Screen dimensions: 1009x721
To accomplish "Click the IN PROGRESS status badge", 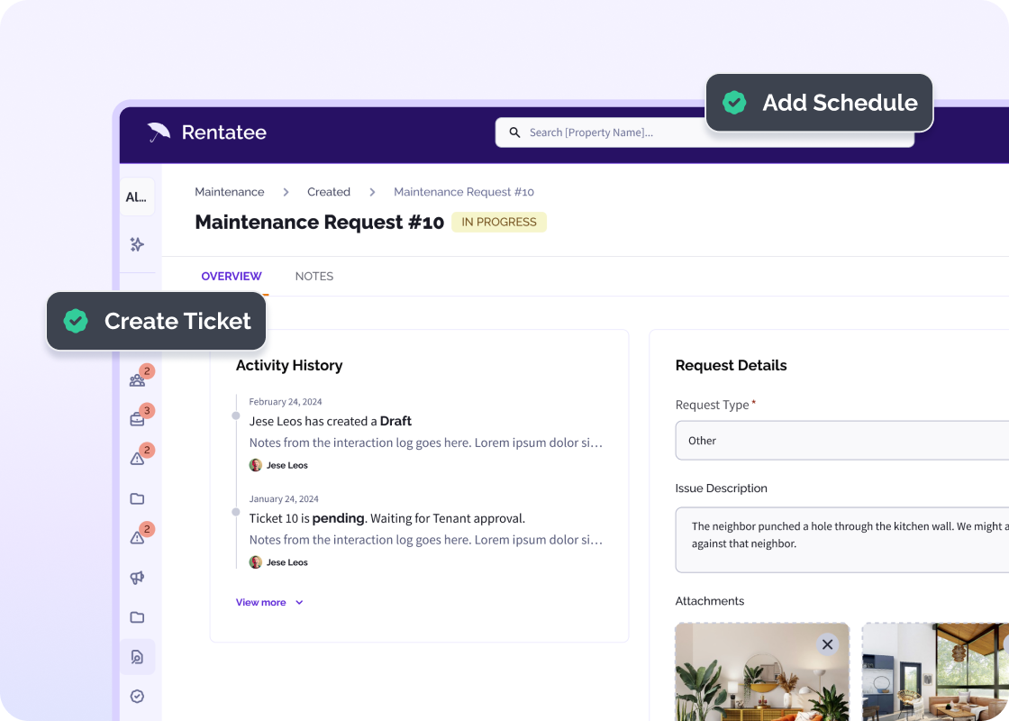I will coord(499,222).
